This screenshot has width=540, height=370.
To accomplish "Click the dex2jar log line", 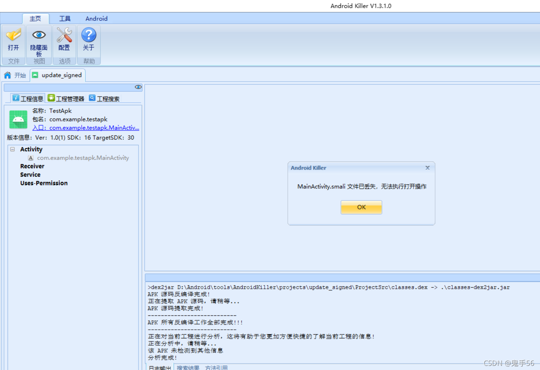I will [329, 287].
